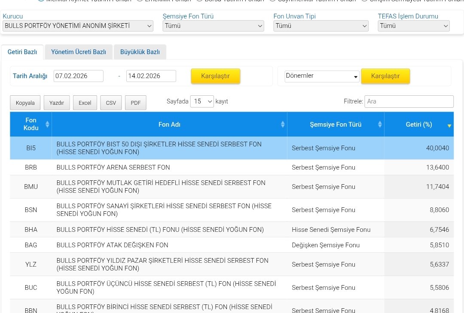Focus the end date field 14.02.2026
The height and width of the screenshot is (313, 464).
click(x=151, y=76)
